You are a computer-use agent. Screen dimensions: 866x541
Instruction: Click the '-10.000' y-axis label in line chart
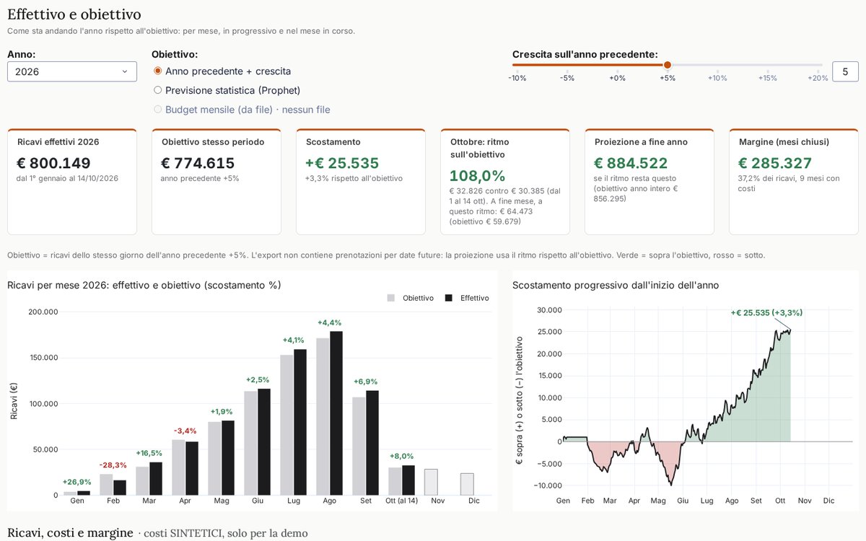548,485
